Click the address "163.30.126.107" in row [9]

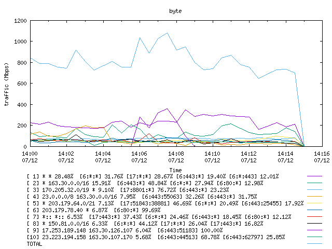pyautogui.click(x=110, y=230)
